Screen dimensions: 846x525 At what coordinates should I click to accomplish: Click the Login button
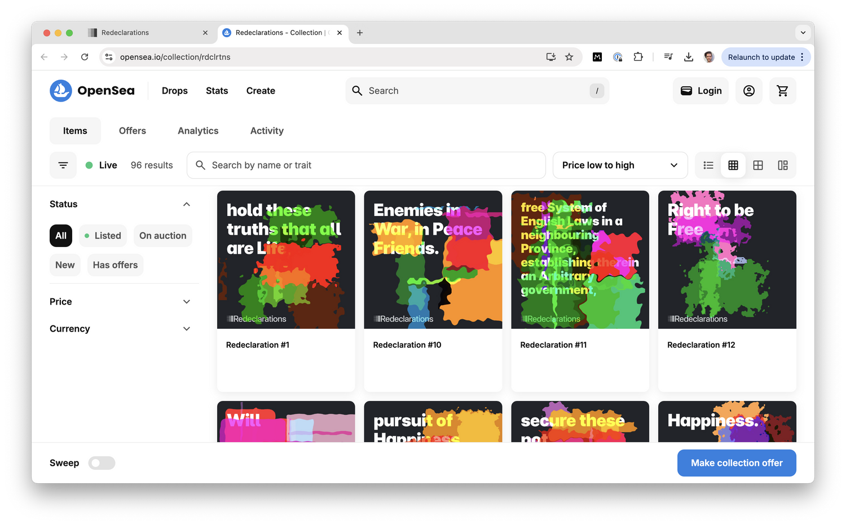(701, 91)
